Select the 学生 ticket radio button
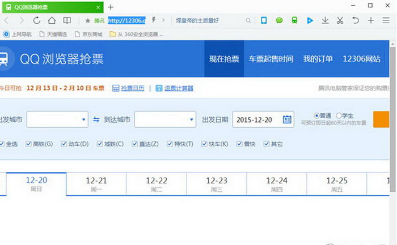 point(339,115)
